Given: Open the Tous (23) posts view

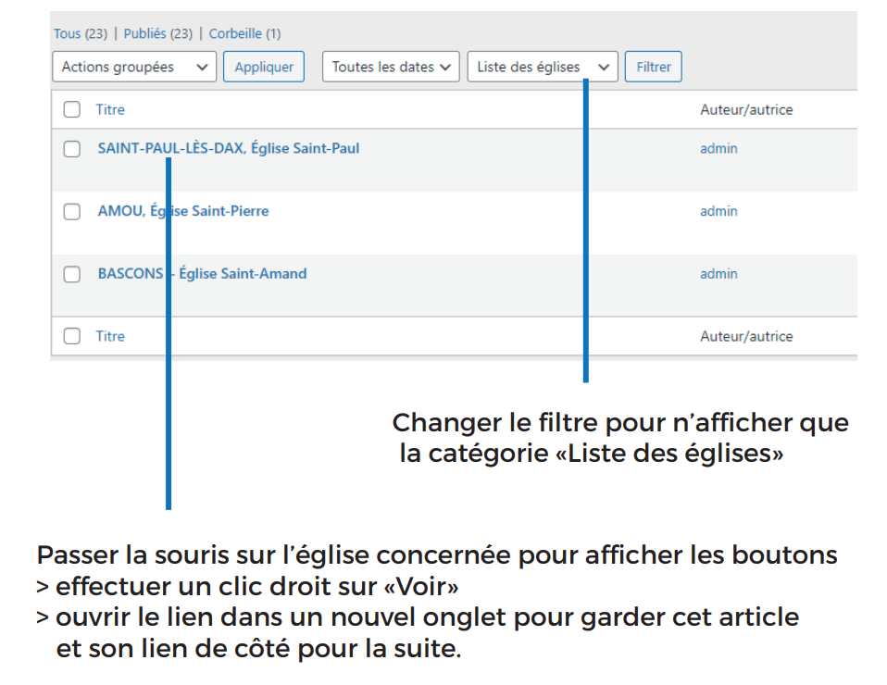Looking at the screenshot, I should pos(81,34).
